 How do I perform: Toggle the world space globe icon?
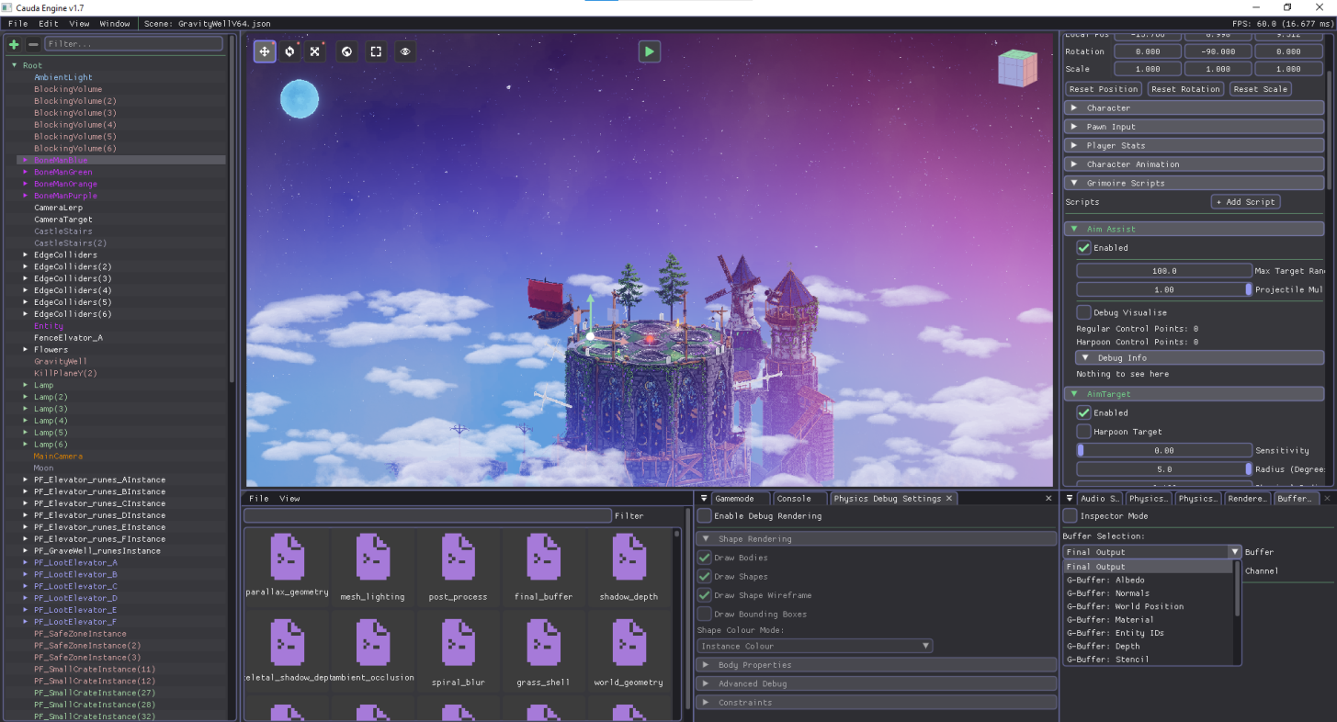(346, 51)
